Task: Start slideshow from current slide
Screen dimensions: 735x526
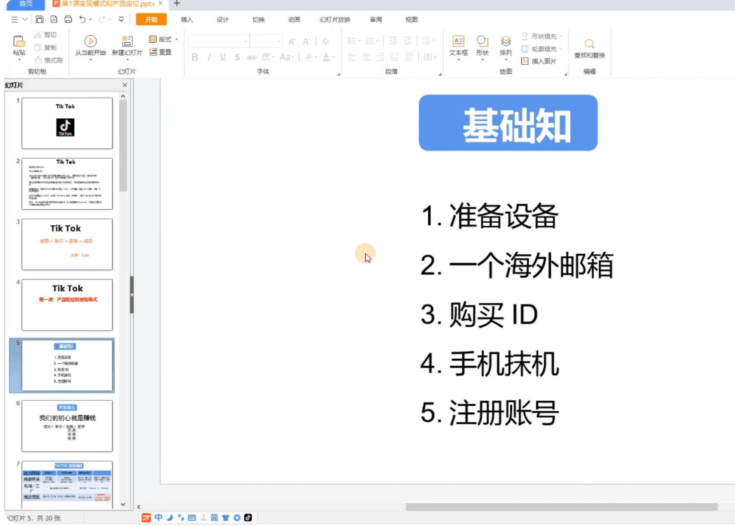Action: 90,42
